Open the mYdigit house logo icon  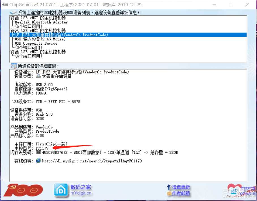61,190
